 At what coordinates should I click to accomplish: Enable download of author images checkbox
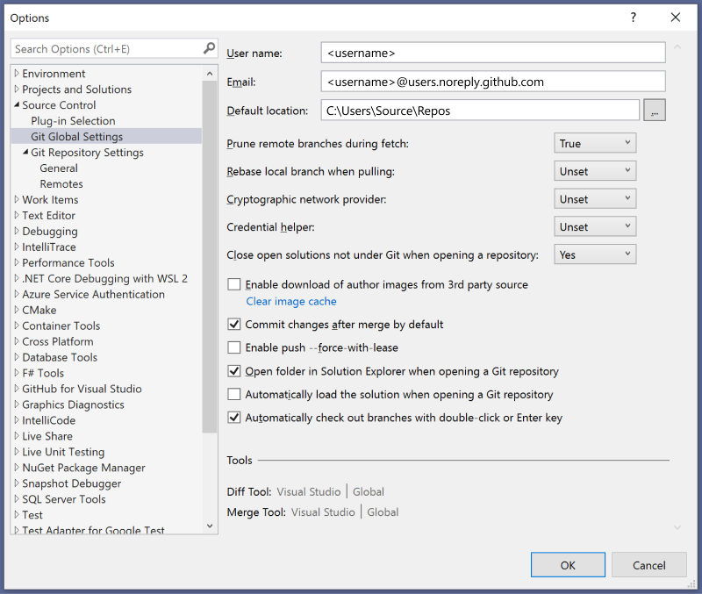(234, 284)
